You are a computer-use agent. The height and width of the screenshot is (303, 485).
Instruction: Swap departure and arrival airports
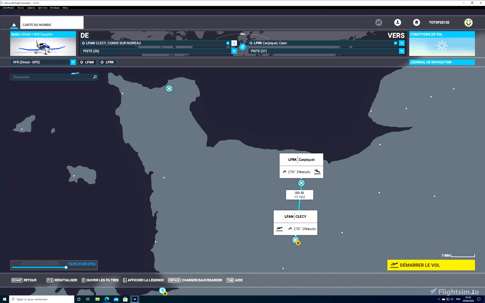(x=242, y=47)
